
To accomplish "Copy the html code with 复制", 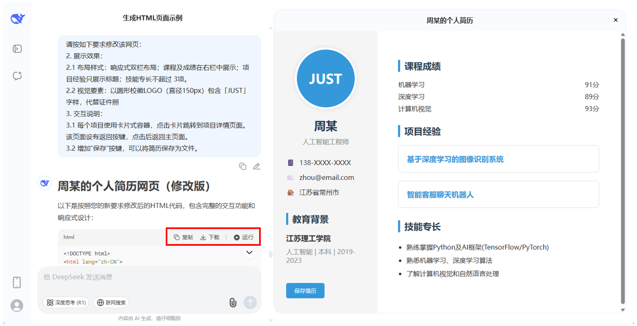I will click(x=183, y=237).
